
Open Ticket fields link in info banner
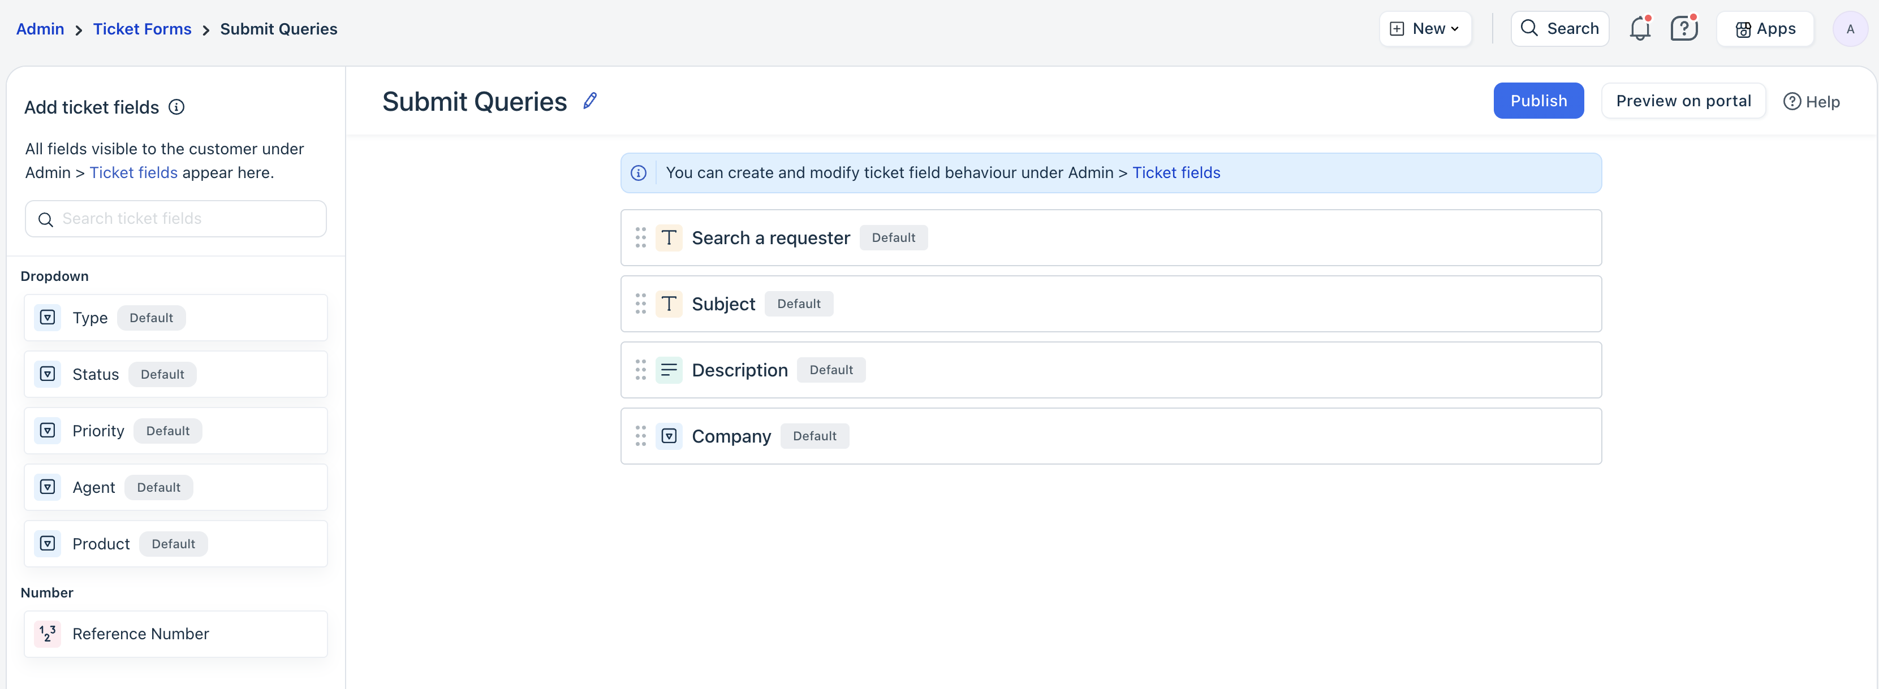click(x=1176, y=173)
